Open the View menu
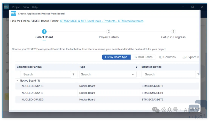Screen dimensions: 209x121 tap(26, 7)
